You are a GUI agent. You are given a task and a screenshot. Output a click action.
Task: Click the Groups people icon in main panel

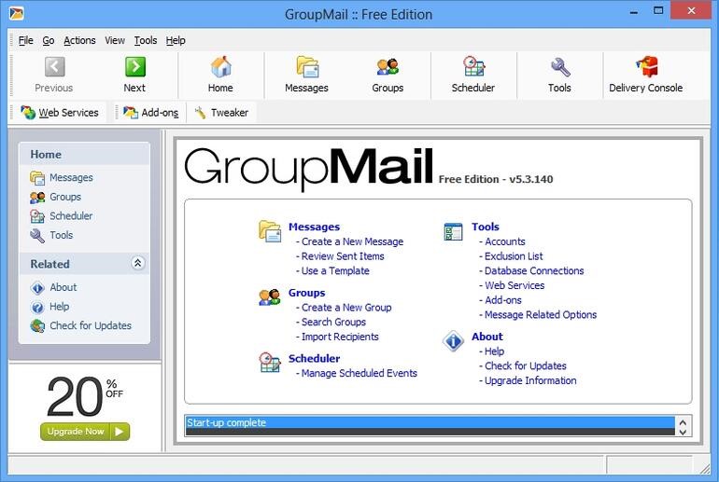tap(270, 297)
